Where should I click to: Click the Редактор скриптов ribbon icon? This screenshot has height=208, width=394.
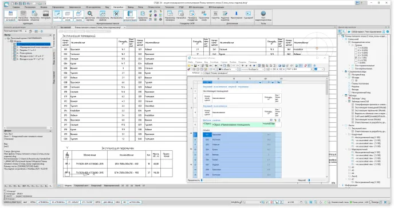pos(225,16)
